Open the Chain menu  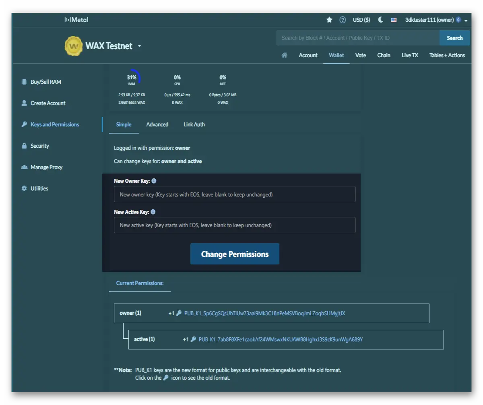(x=384, y=55)
